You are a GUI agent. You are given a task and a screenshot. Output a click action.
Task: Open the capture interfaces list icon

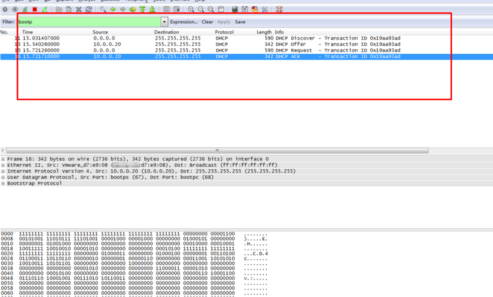(5, 9)
